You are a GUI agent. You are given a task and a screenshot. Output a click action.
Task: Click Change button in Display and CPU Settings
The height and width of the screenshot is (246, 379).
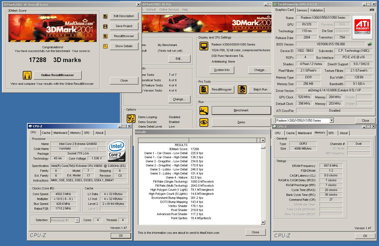(260, 70)
